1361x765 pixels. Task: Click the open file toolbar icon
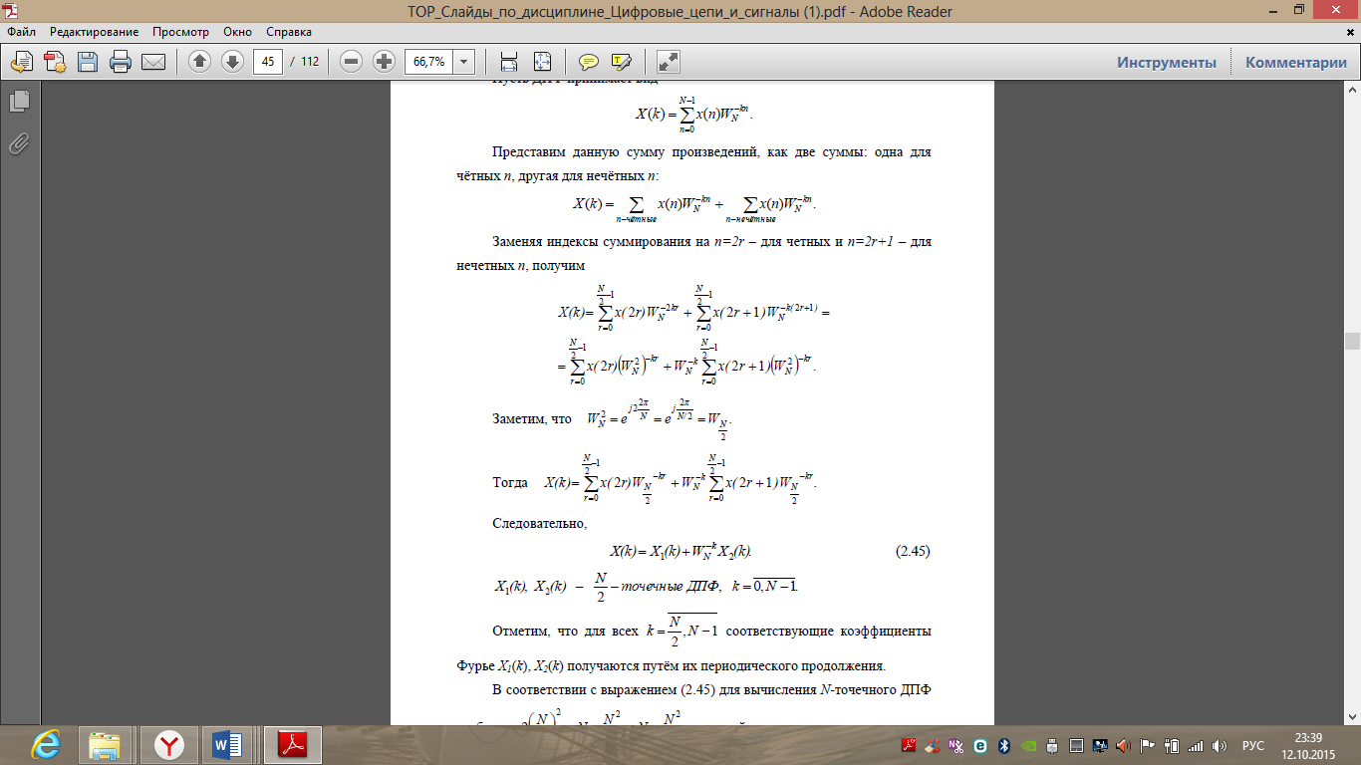[x=23, y=62]
